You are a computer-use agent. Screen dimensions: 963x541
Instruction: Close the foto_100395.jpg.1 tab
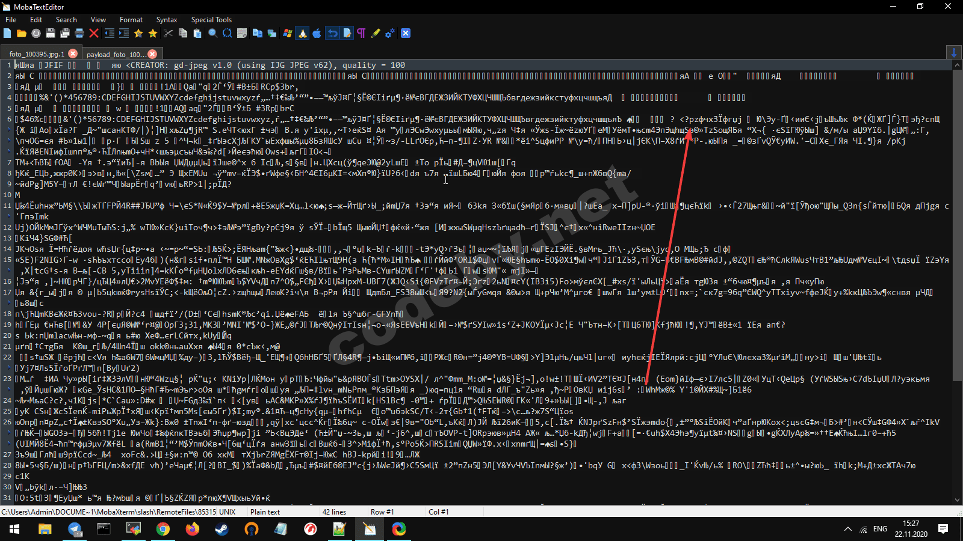pos(73,53)
